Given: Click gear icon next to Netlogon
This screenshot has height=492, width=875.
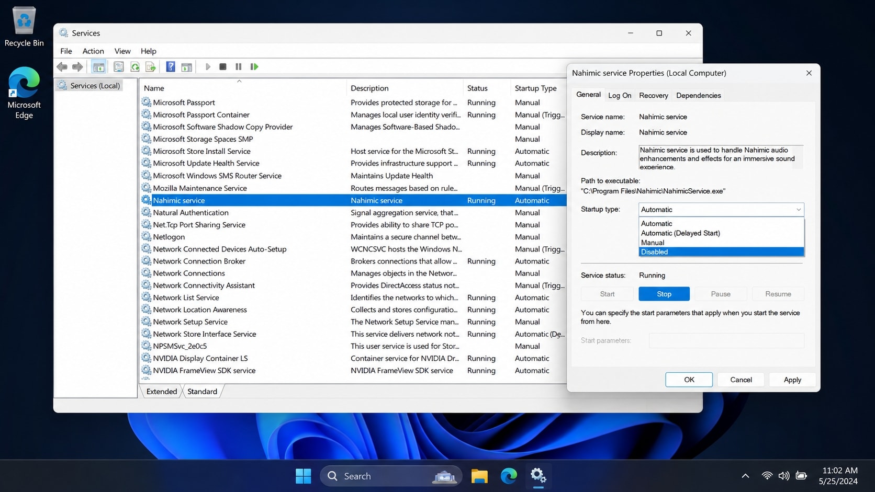Looking at the screenshot, I should (147, 237).
